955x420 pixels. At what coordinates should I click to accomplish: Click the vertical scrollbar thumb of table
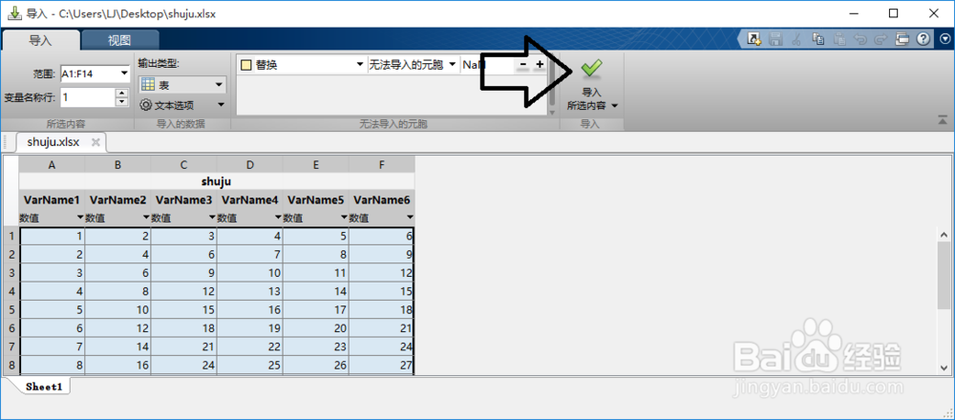[944, 277]
